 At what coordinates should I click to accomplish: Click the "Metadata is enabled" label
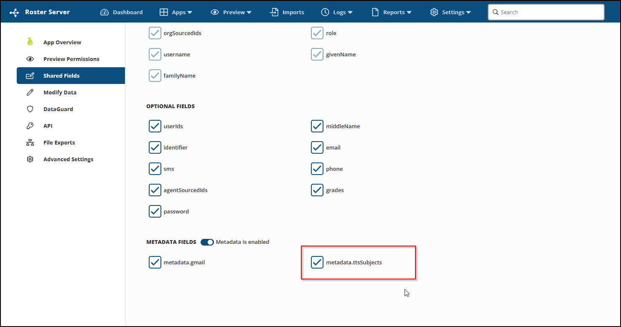[242, 242]
